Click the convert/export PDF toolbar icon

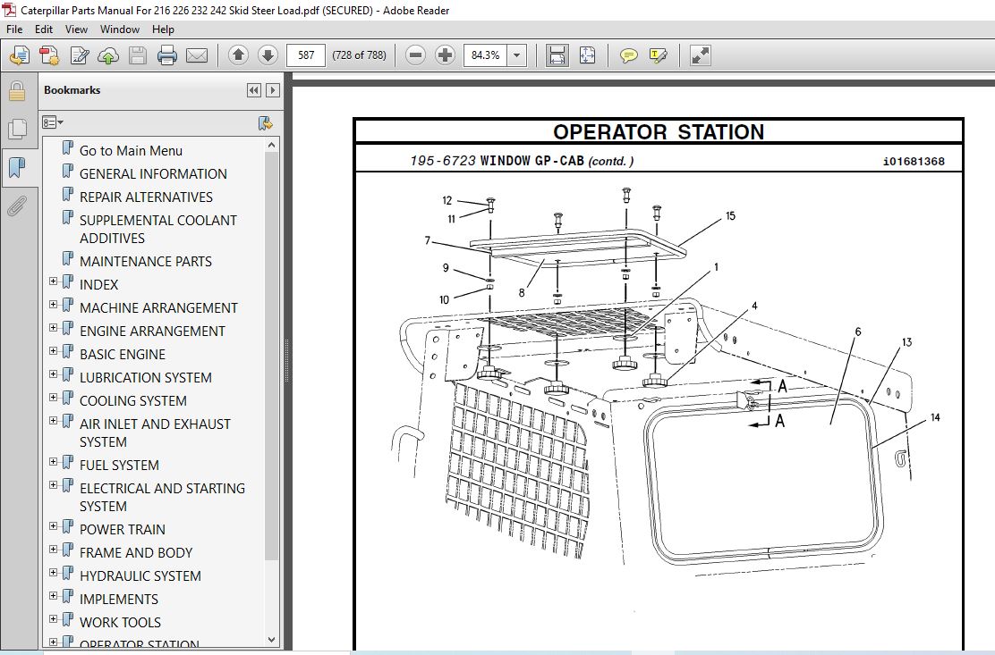49,55
